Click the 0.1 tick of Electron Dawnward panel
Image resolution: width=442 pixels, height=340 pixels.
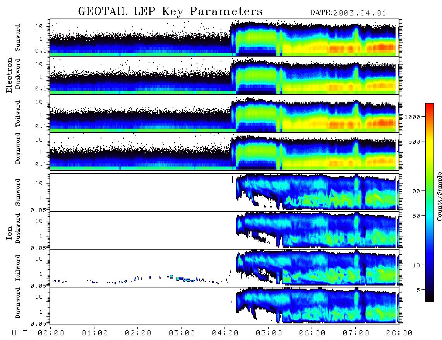[41, 164]
